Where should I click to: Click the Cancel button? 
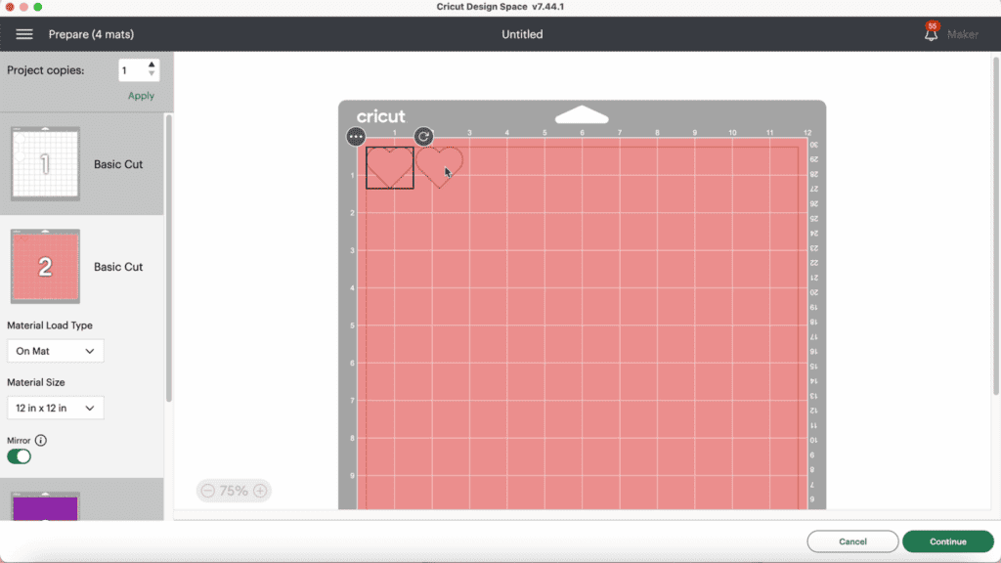(852, 541)
